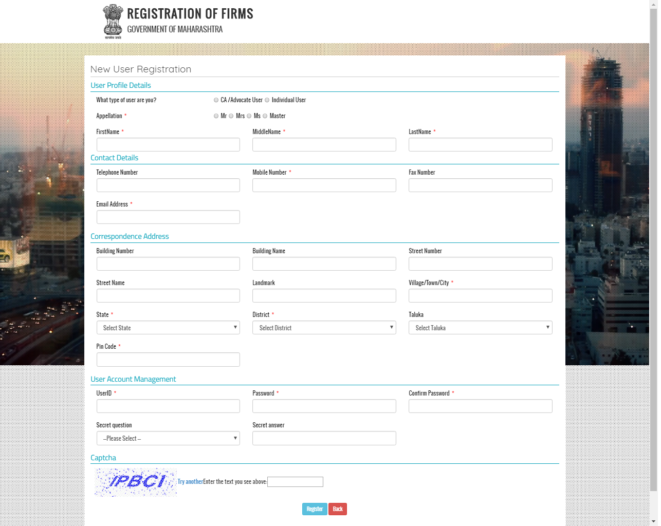Click the Try another captcha link
The width and height of the screenshot is (661, 526).
tap(190, 482)
